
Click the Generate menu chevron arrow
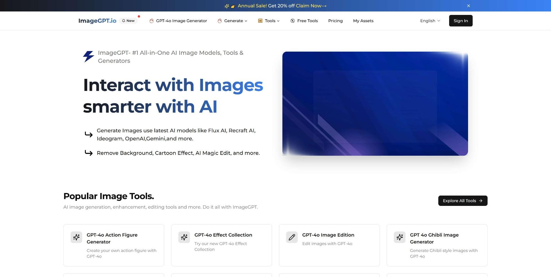click(x=246, y=21)
